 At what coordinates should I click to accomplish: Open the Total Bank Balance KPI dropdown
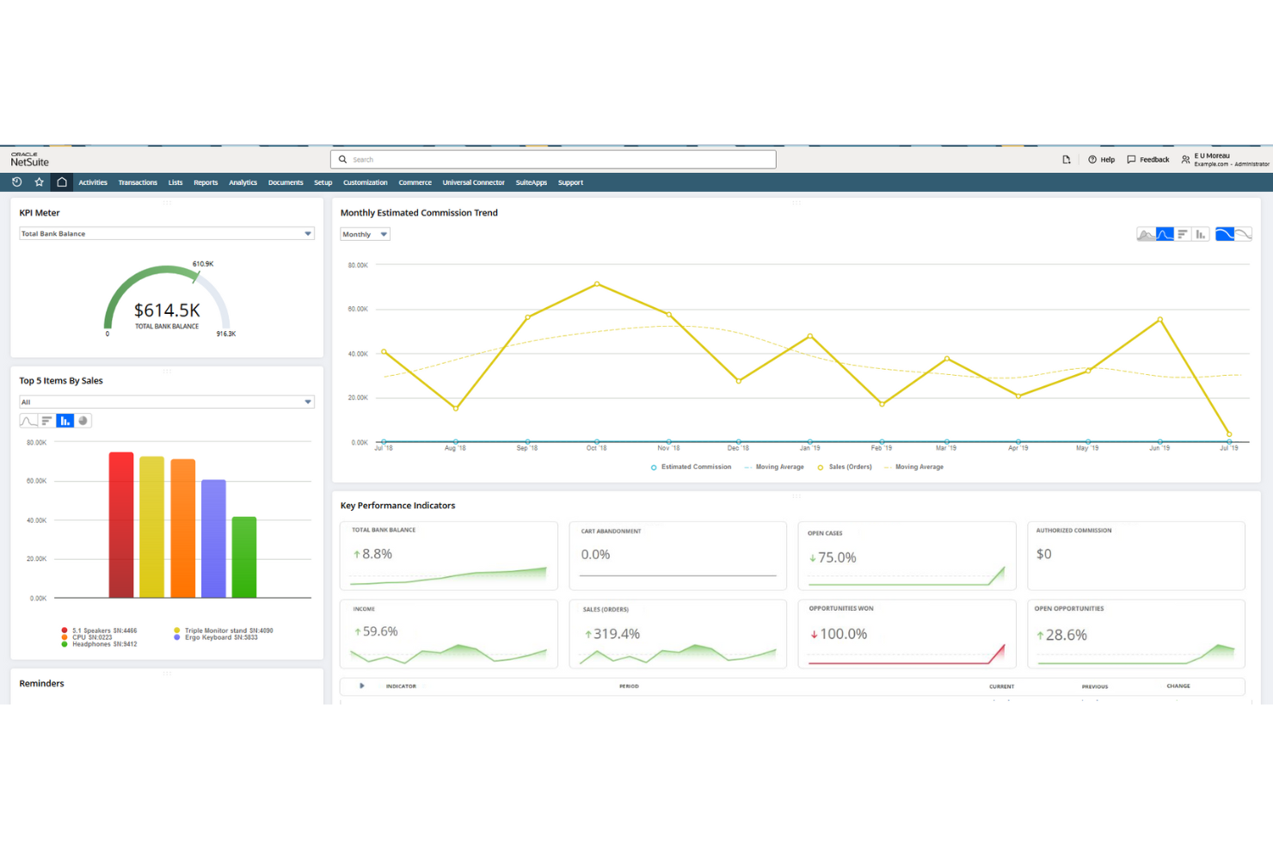(x=166, y=233)
